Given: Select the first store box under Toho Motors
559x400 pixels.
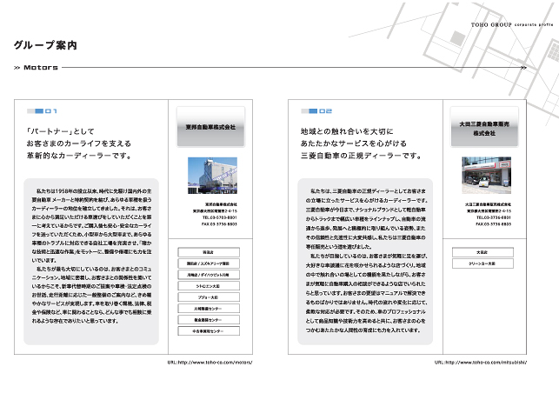Looking at the screenshot, I should (x=209, y=252).
